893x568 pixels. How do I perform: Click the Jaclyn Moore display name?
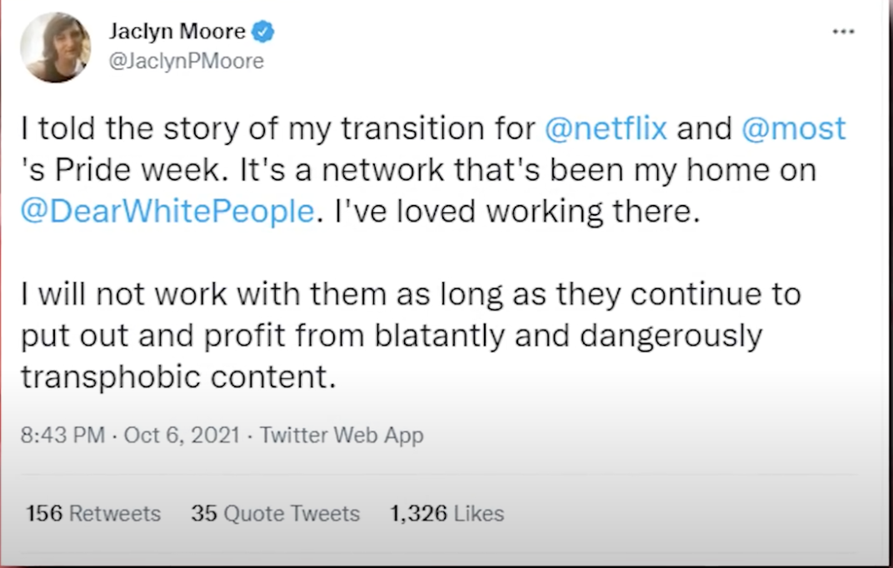pos(177,32)
